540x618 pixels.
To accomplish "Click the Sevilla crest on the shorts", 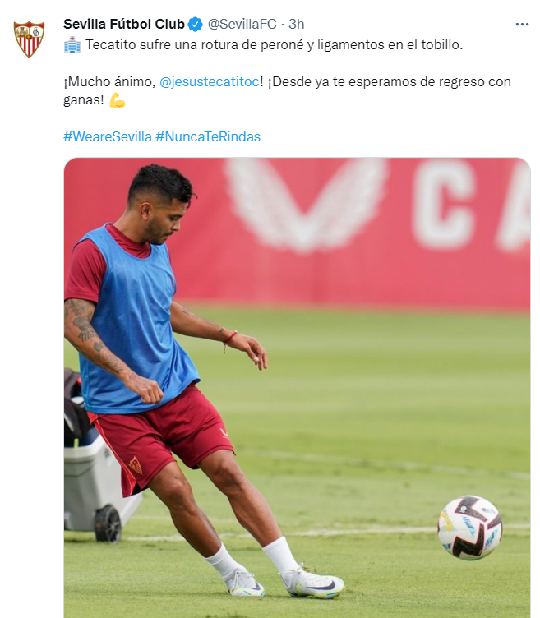I will pyautogui.click(x=136, y=465).
